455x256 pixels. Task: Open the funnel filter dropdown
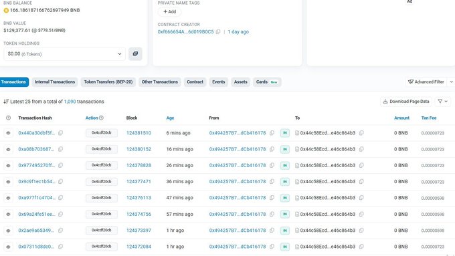coord(443,102)
